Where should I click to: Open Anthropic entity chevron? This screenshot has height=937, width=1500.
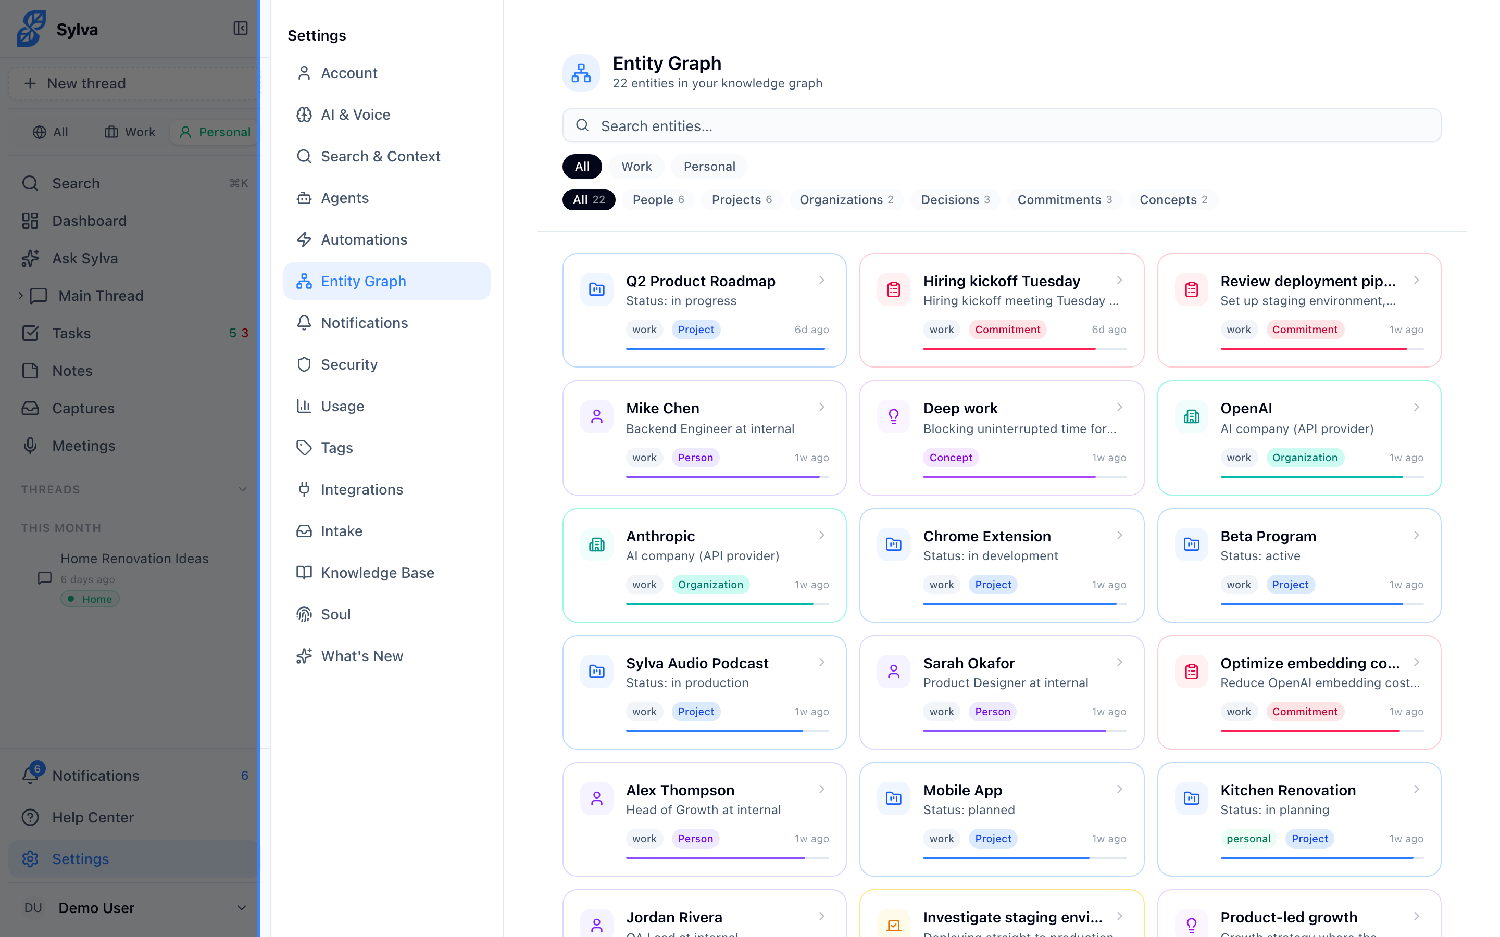point(821,536)
